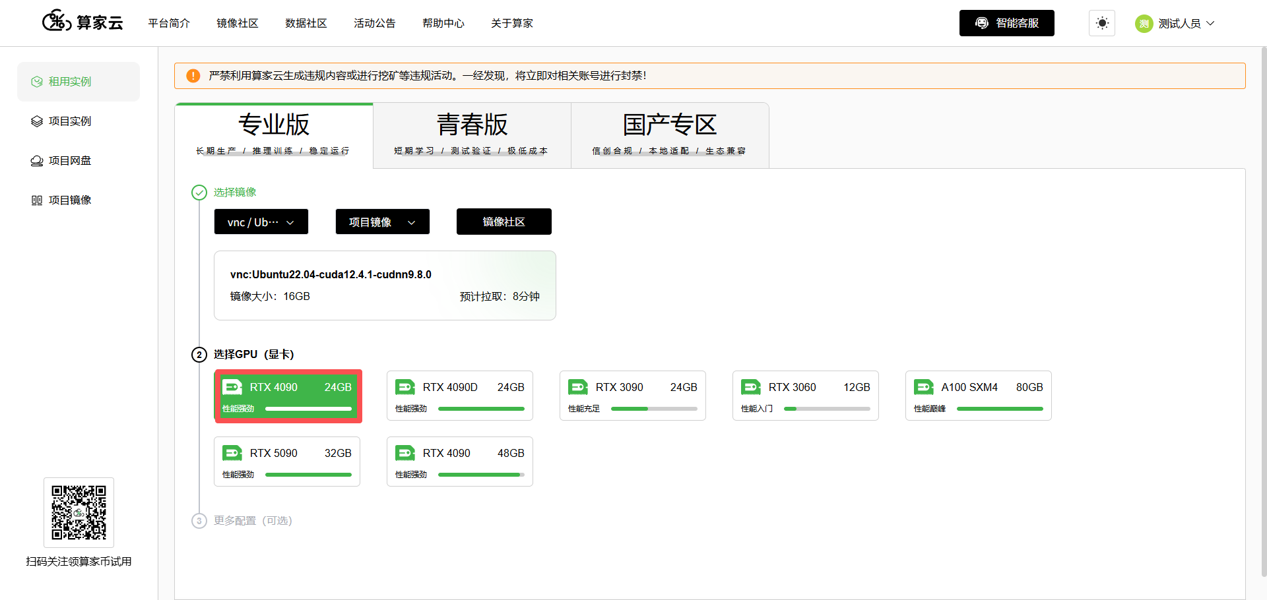Click the orange warning icon in notice banner
This screenshot has width=1267, height=600.
193,76
